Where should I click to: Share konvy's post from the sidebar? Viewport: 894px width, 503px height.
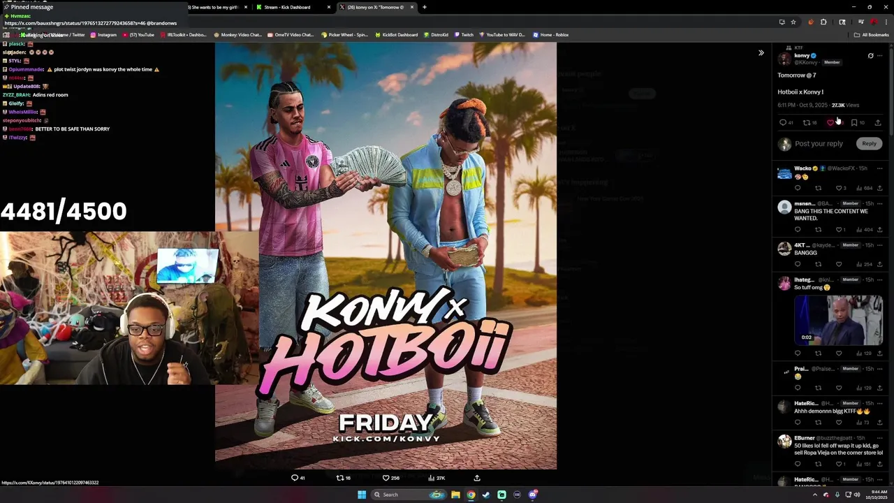point(878,122)
